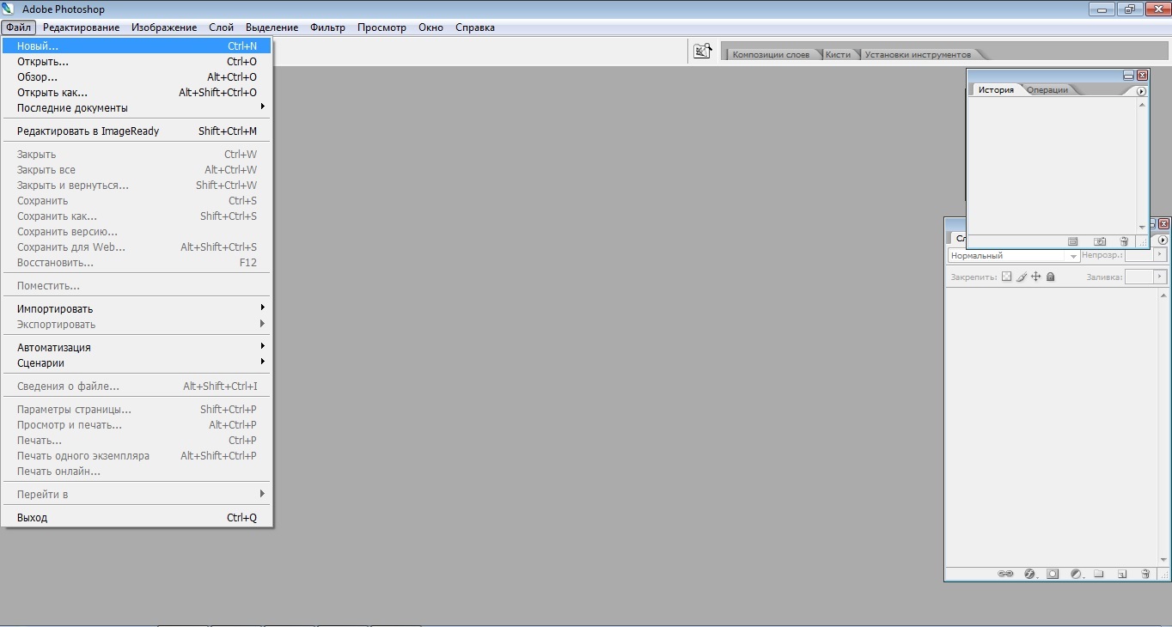
Task: Click the Заливка fill value field
Action: pos(1138,277)
